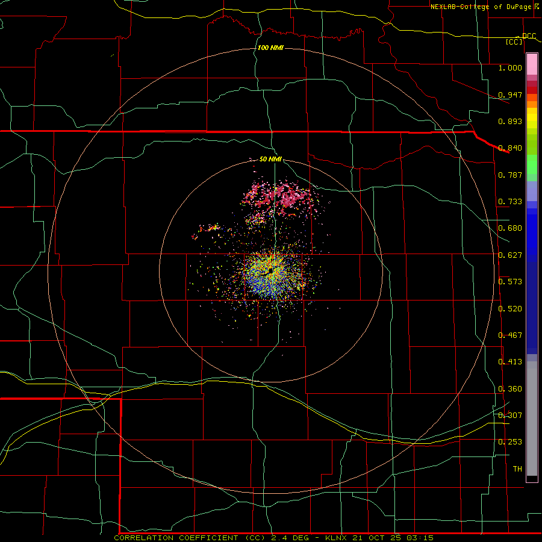Select the 0.680 scale value
The height and width of the screenshot is (542, 542).
510,228
